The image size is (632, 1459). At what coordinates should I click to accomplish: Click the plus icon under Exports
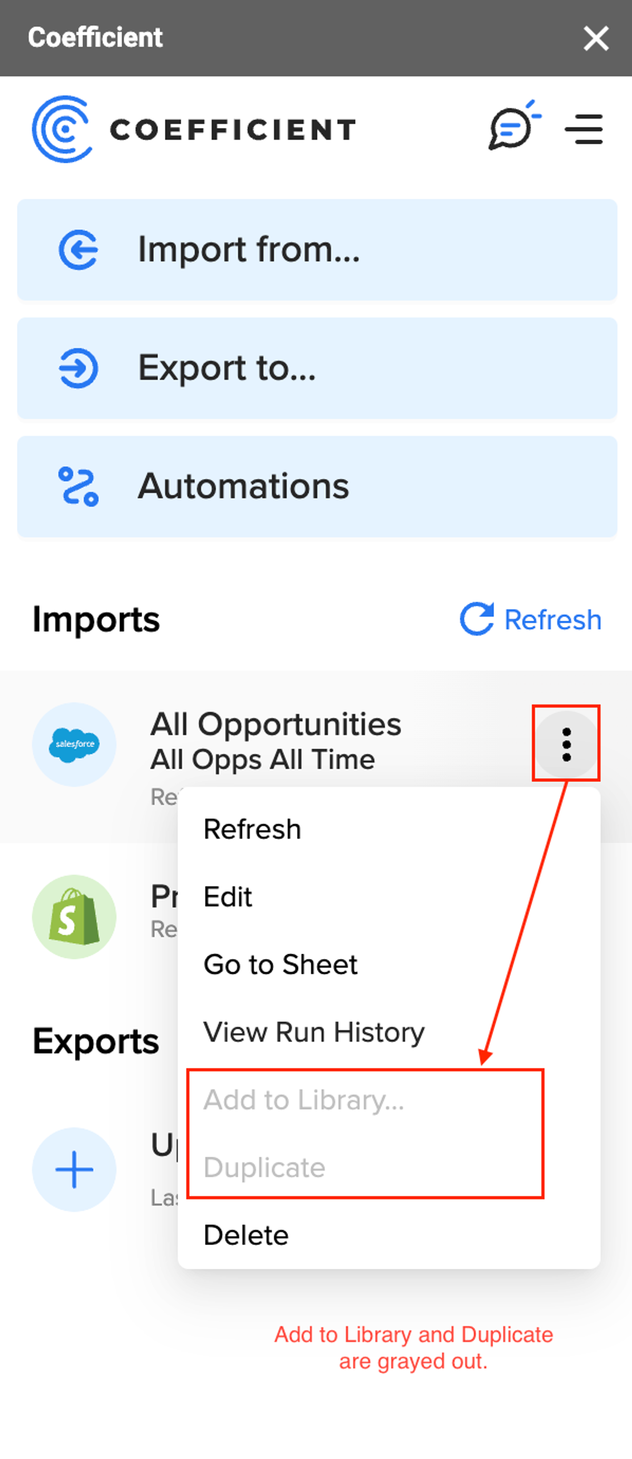click(74, 1169)
